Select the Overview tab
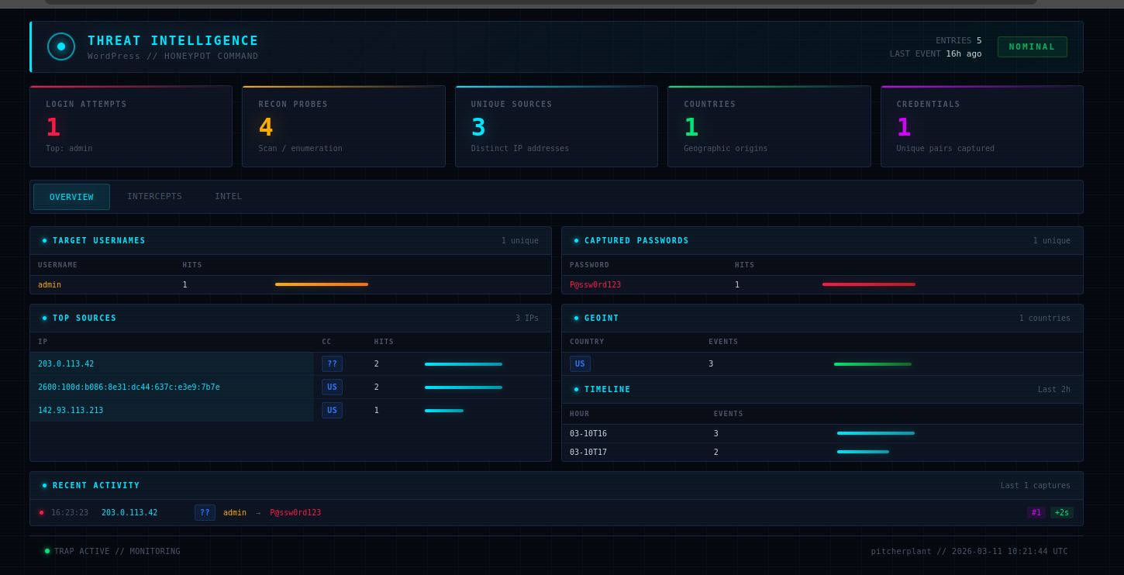Viewport: 1124px width, 575px height. coord(71,197)
